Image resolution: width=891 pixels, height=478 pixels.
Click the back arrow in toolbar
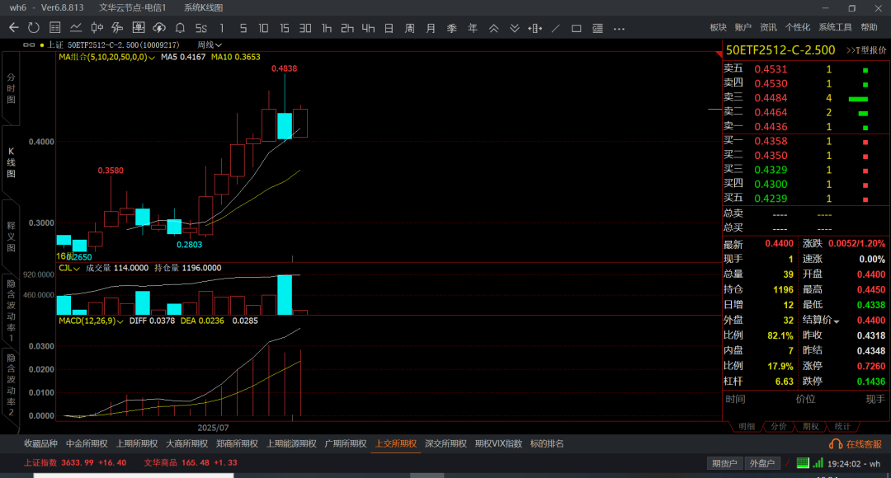coord(14,28)
